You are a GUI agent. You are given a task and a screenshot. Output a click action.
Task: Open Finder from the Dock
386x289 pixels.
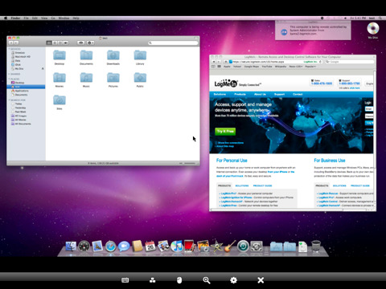[71, 246]
